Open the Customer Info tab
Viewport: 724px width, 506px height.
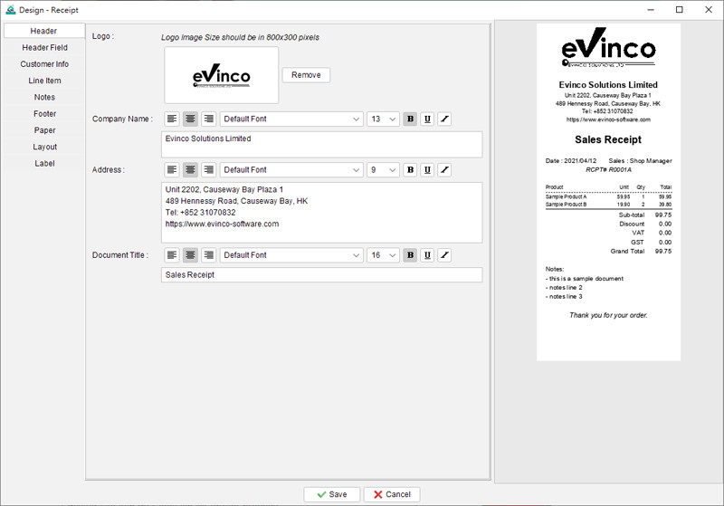pos(44,64)
